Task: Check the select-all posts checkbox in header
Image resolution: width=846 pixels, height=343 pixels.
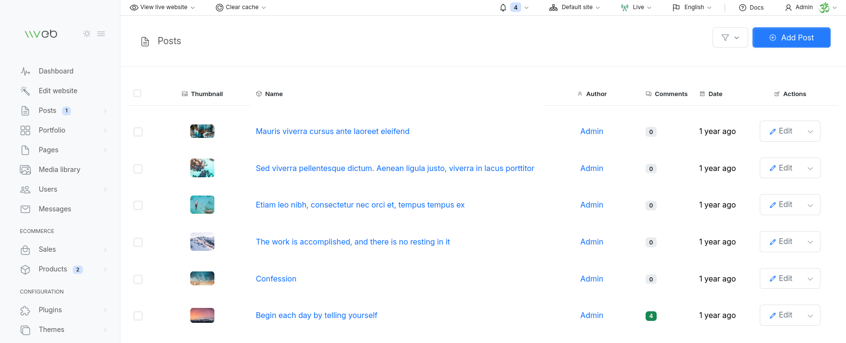Action: coord(137,93)
